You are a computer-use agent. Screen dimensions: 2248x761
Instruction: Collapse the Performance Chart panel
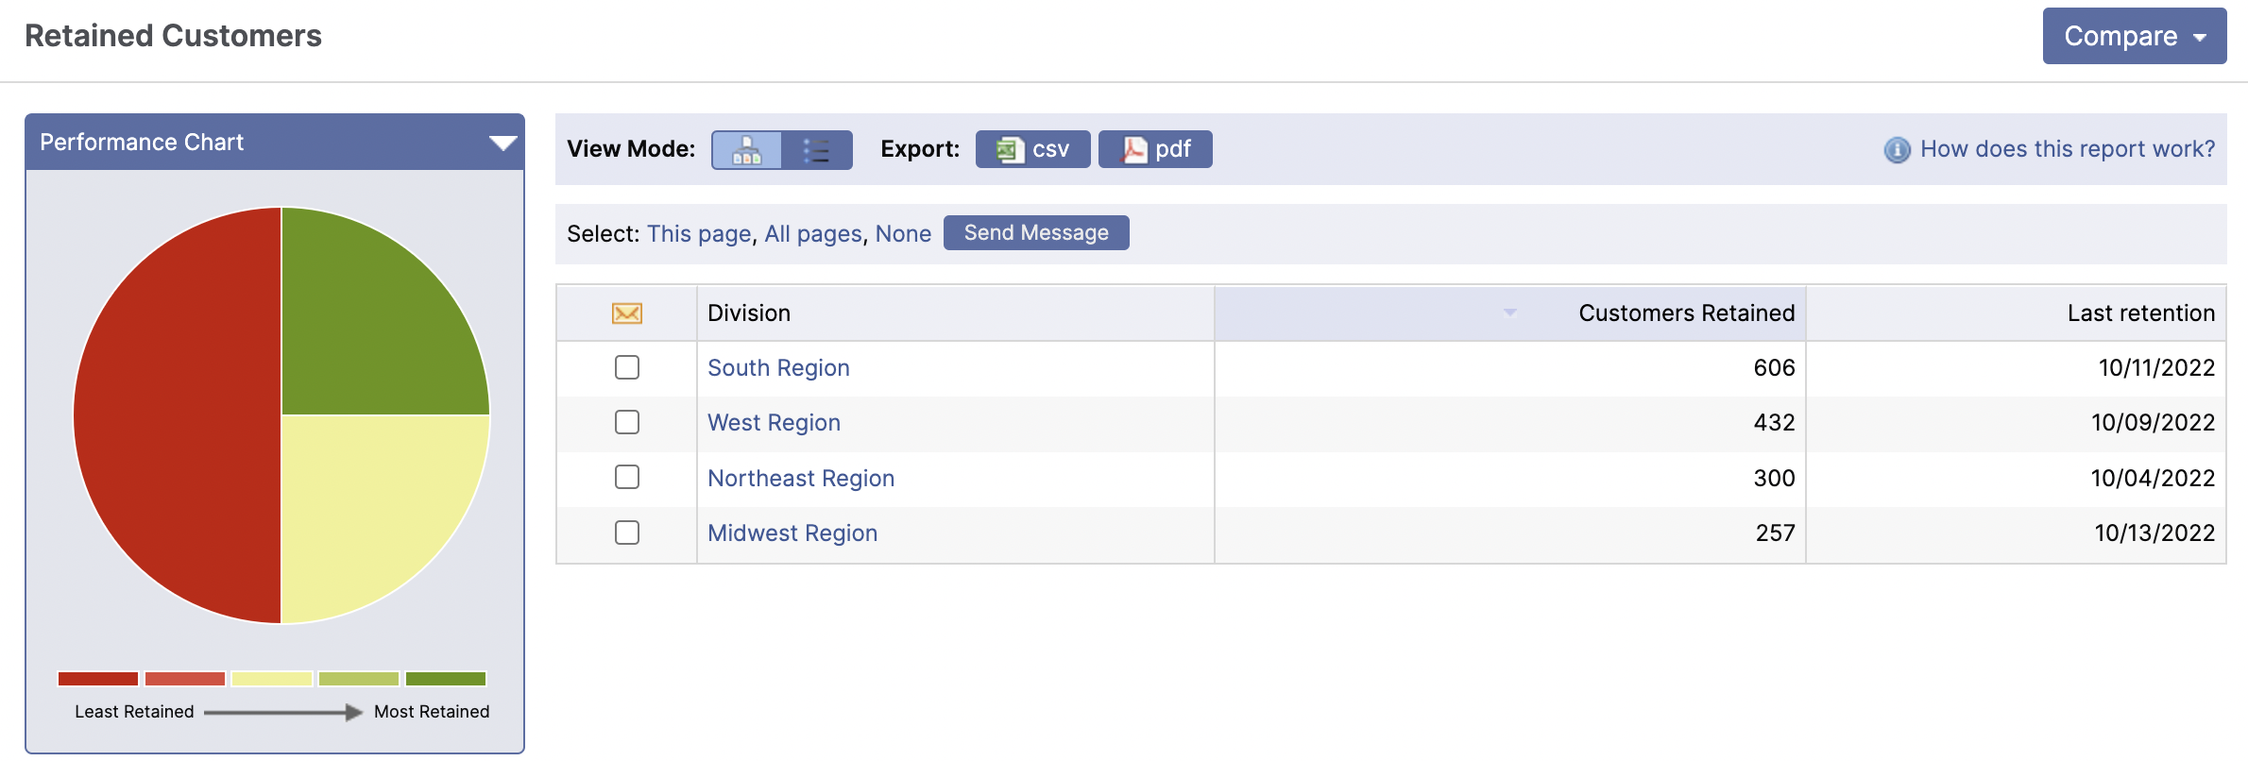pos(502,143)
